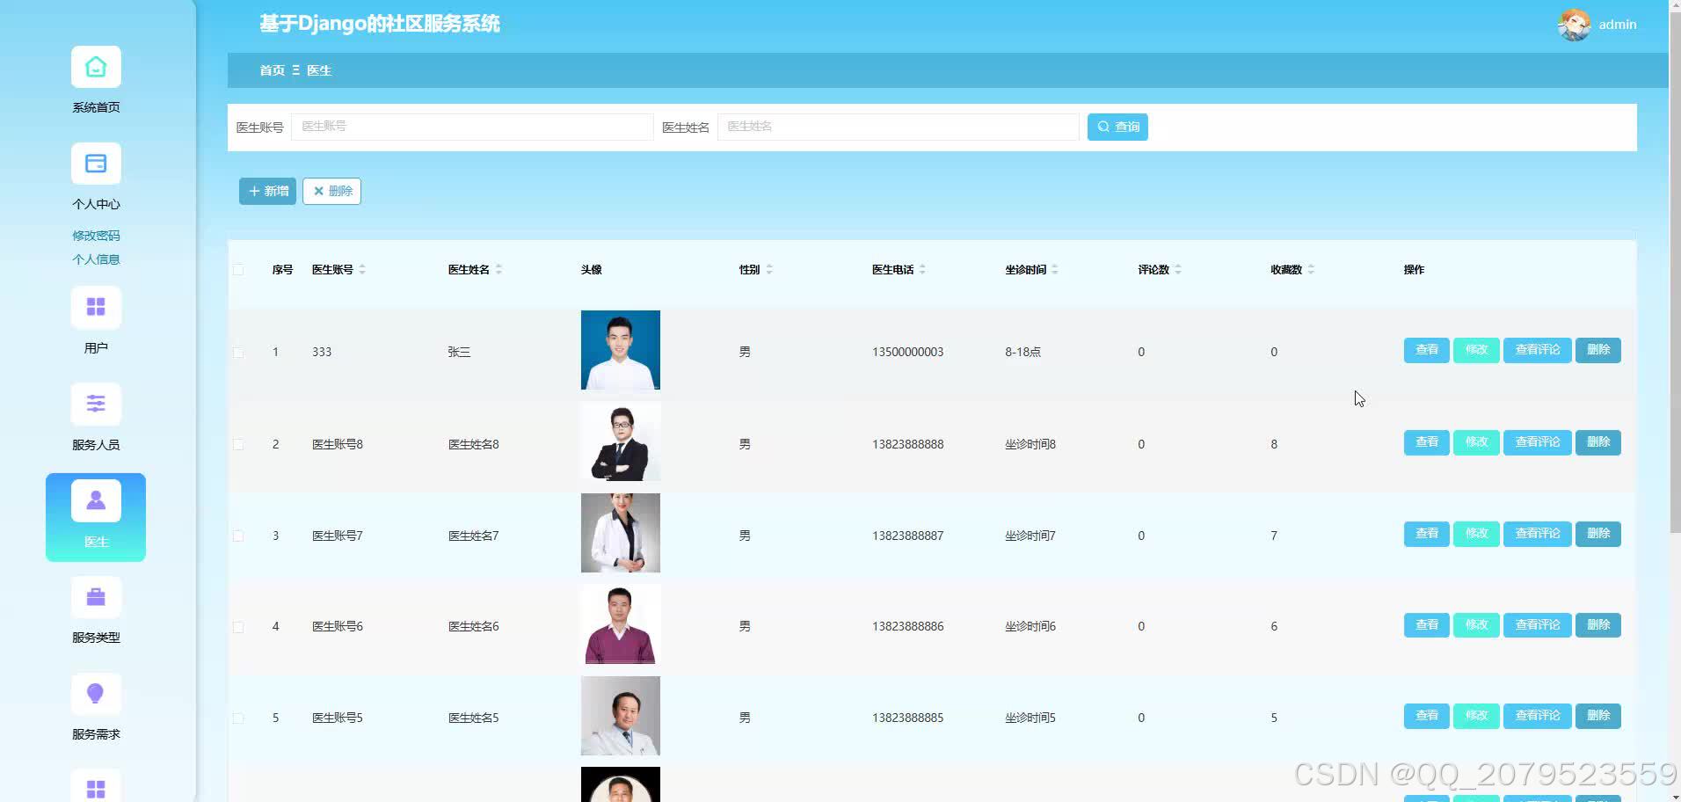Click 查看评论 button for 医生姓名8 row
The height and width of the screenshot is (802, 1681).
point(1537,442)
